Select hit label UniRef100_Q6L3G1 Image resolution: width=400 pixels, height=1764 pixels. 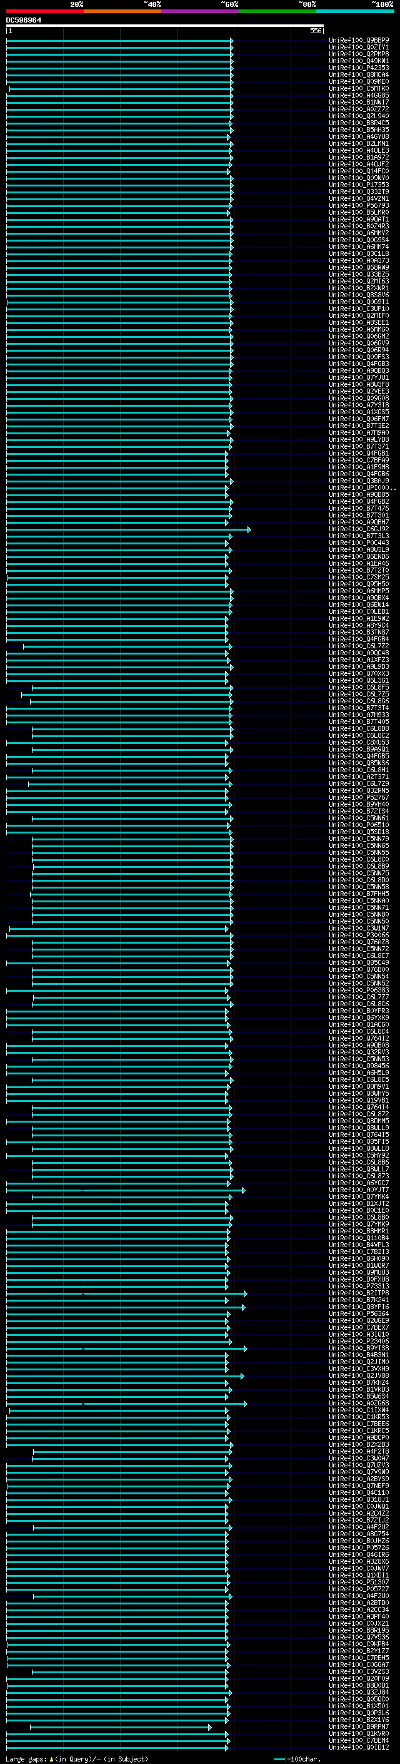pos(359,681)
